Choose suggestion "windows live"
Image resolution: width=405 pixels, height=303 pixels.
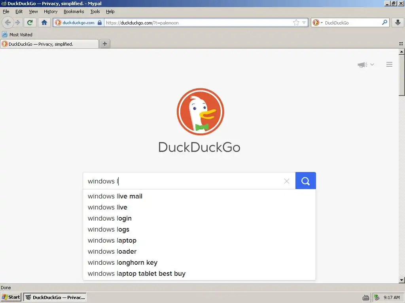[x=199, y=208]
